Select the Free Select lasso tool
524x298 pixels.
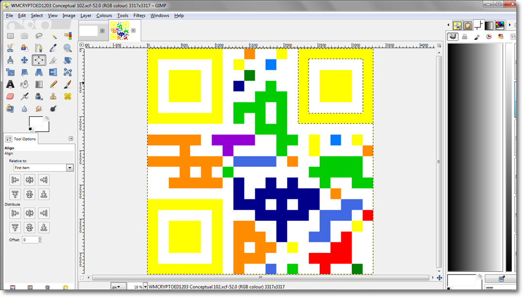point(39,36)
